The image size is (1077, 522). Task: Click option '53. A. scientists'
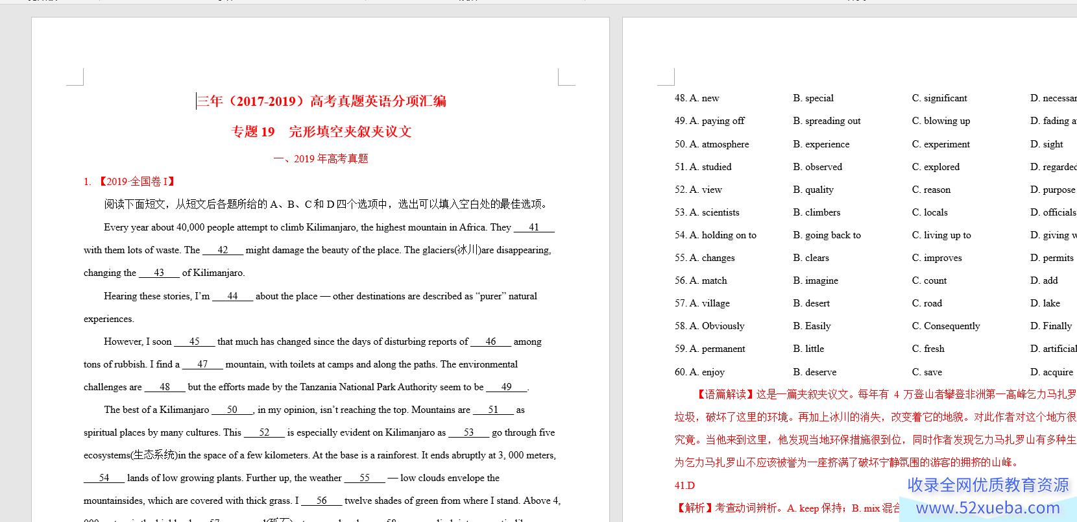pyautogui.click(x=707, y=212)
